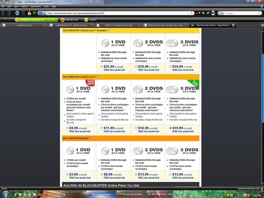
Task: Close the Blockbuster Online - Registration tab
Action: click(x=233, y=25)
